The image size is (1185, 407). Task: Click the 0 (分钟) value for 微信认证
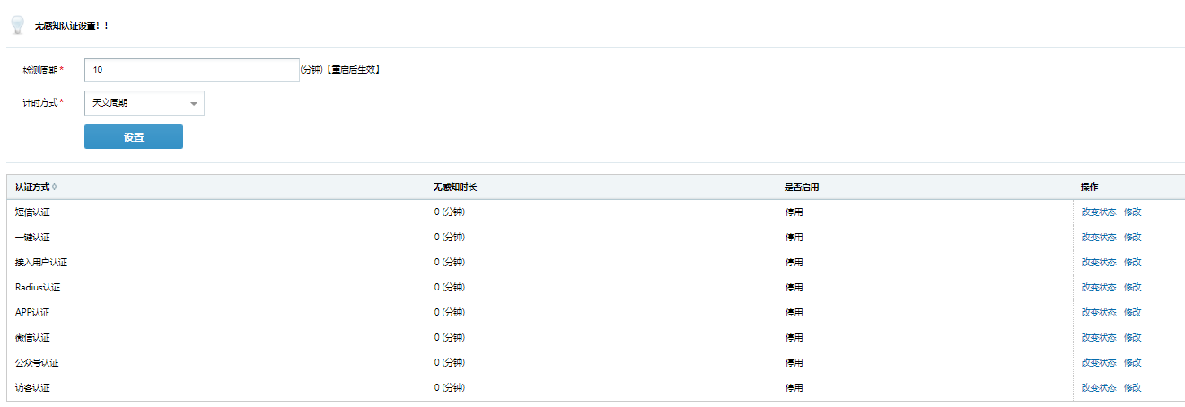point(449,338)
